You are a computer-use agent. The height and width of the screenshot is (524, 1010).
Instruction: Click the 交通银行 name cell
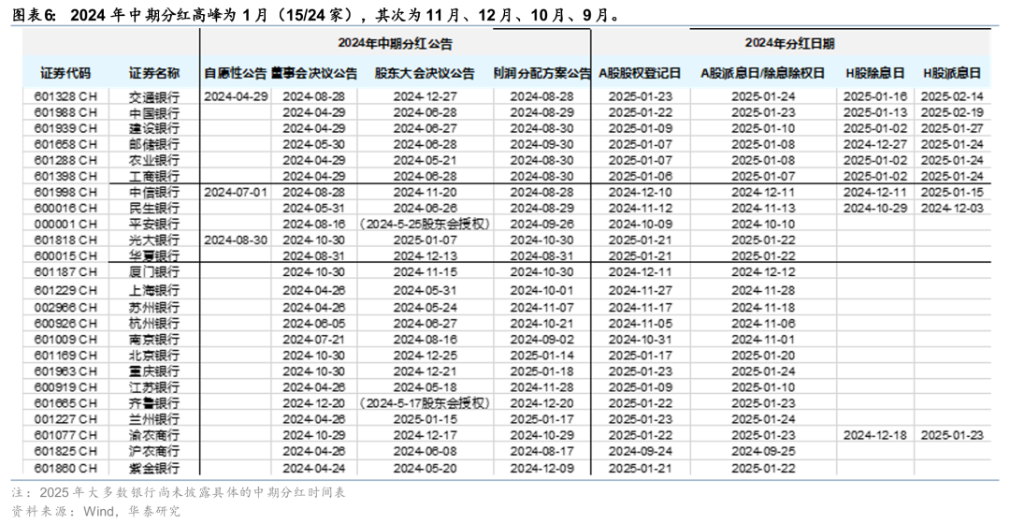click(x=154, y=96)
